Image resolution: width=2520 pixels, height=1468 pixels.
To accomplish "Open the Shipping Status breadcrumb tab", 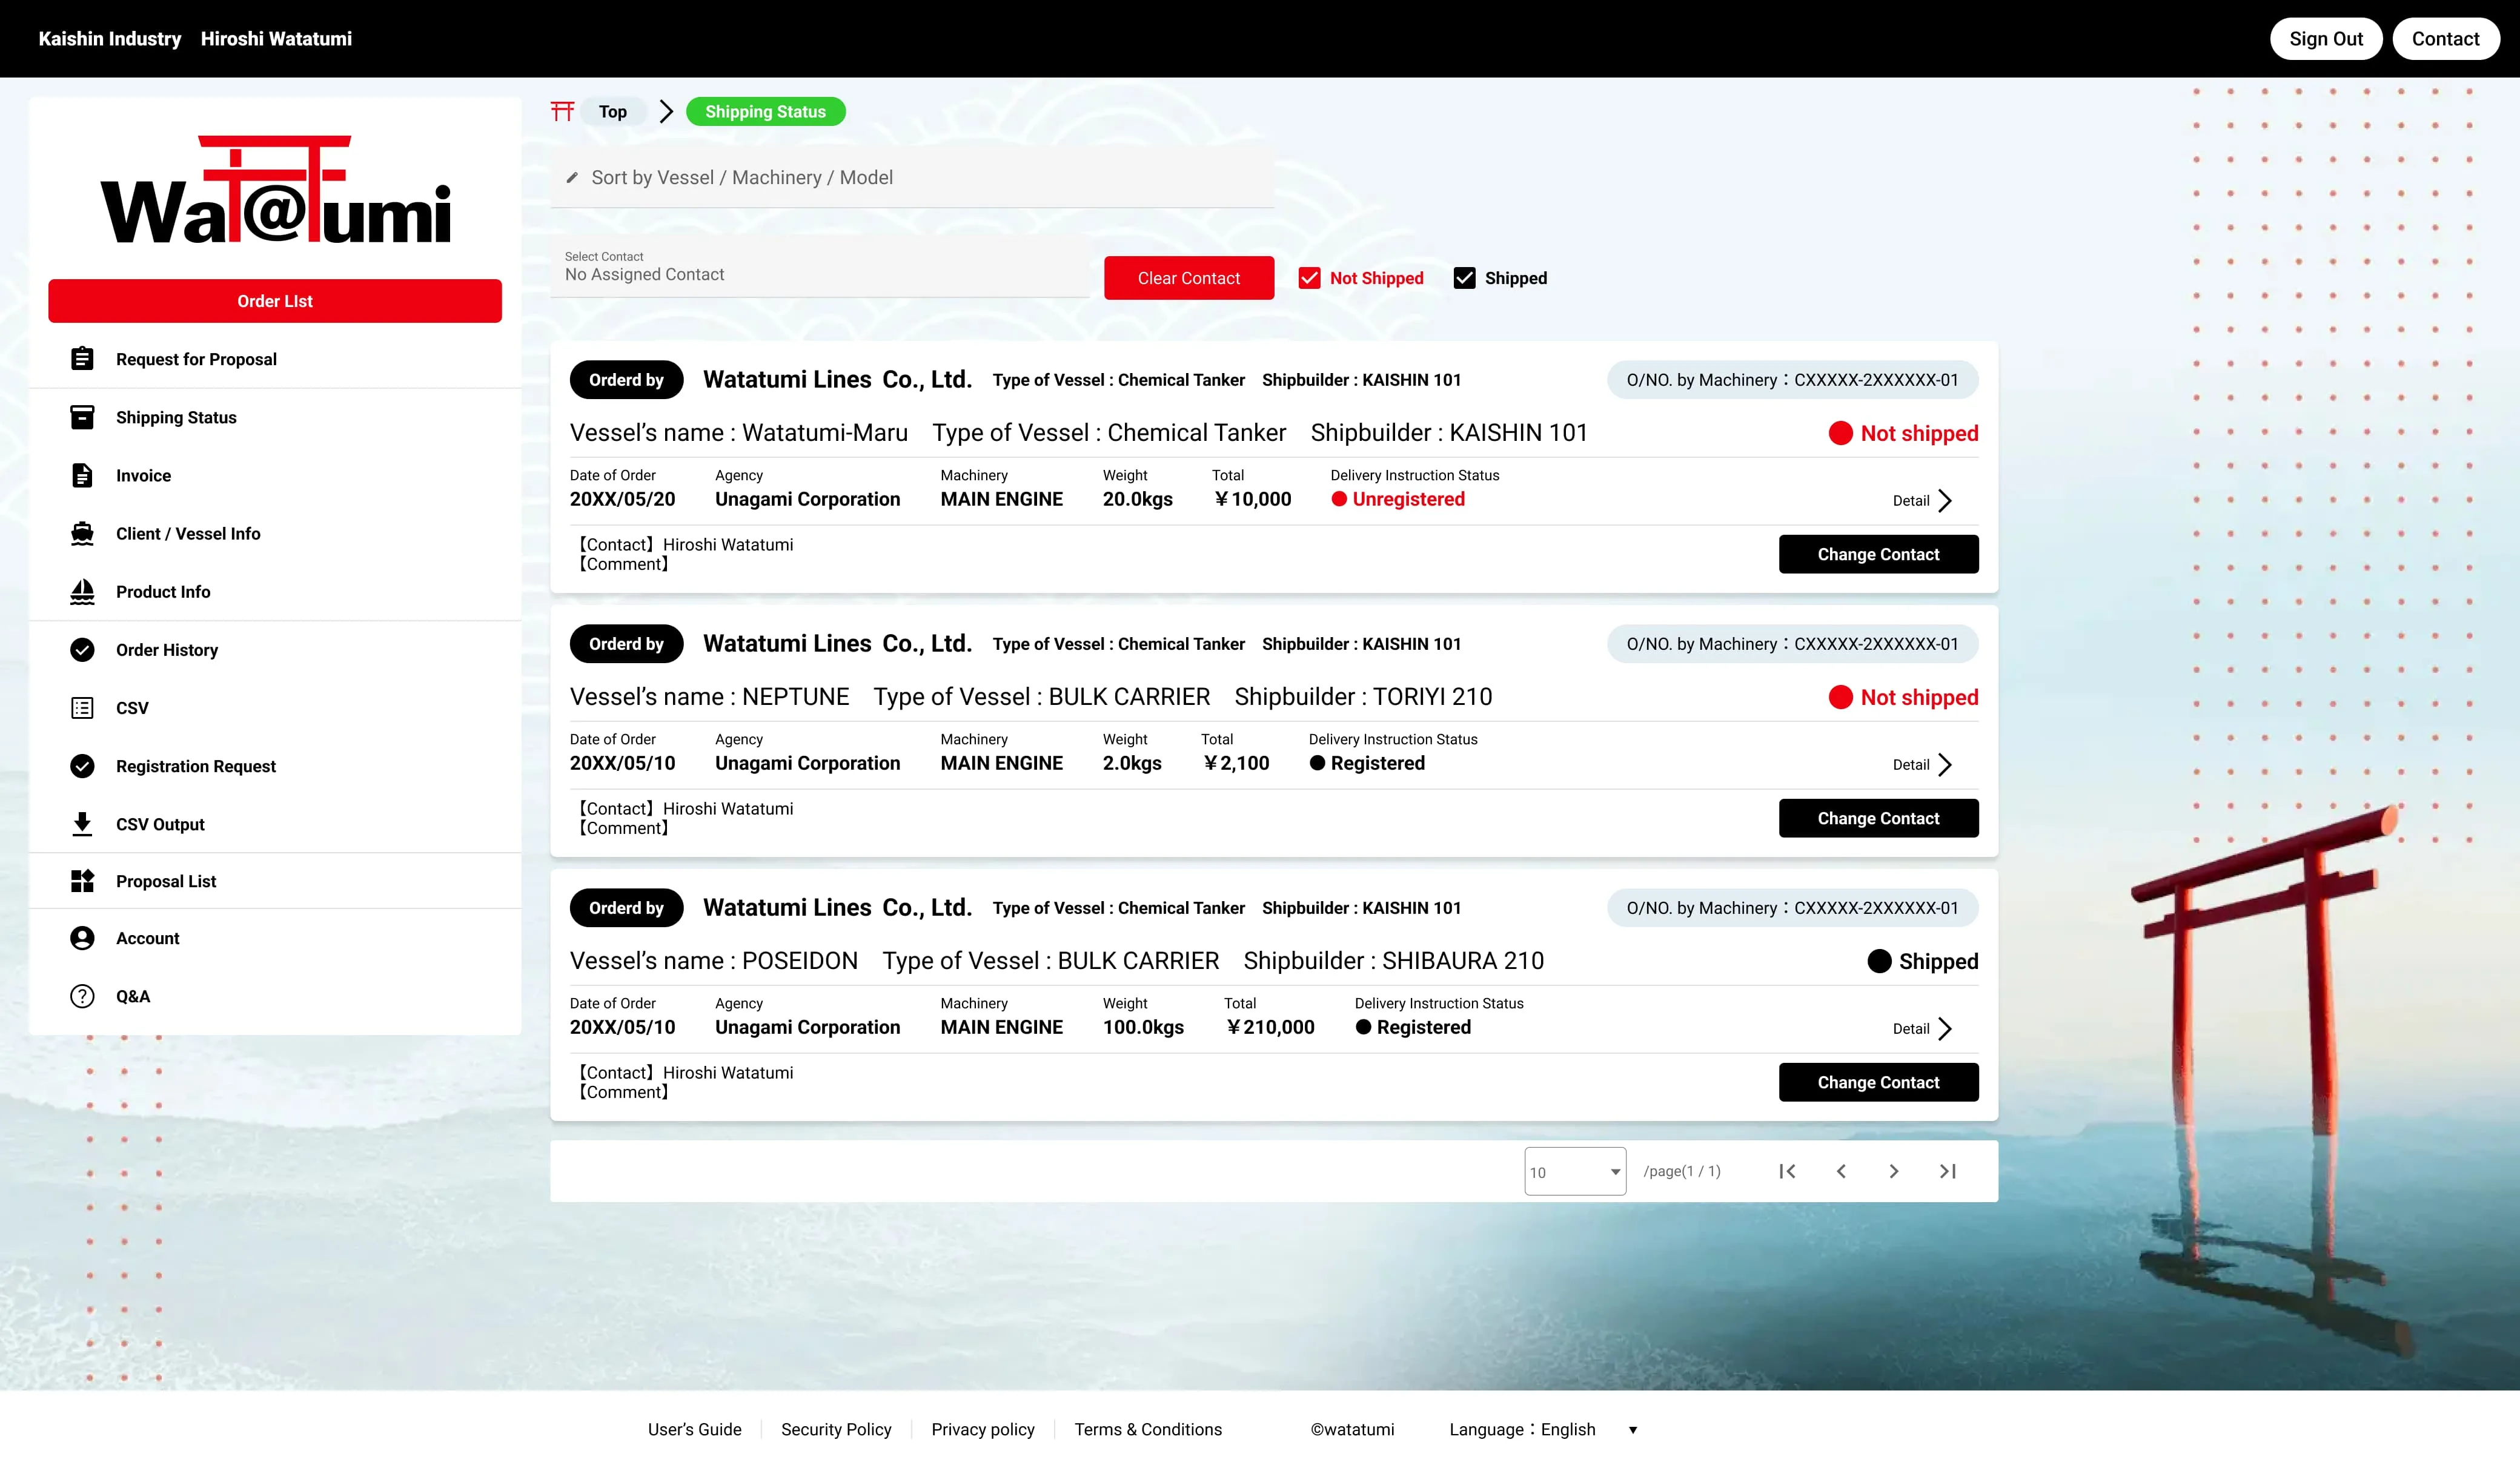I will [x=766, y=111].
